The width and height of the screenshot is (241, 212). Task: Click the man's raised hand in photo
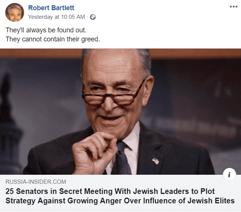[95, 153]
